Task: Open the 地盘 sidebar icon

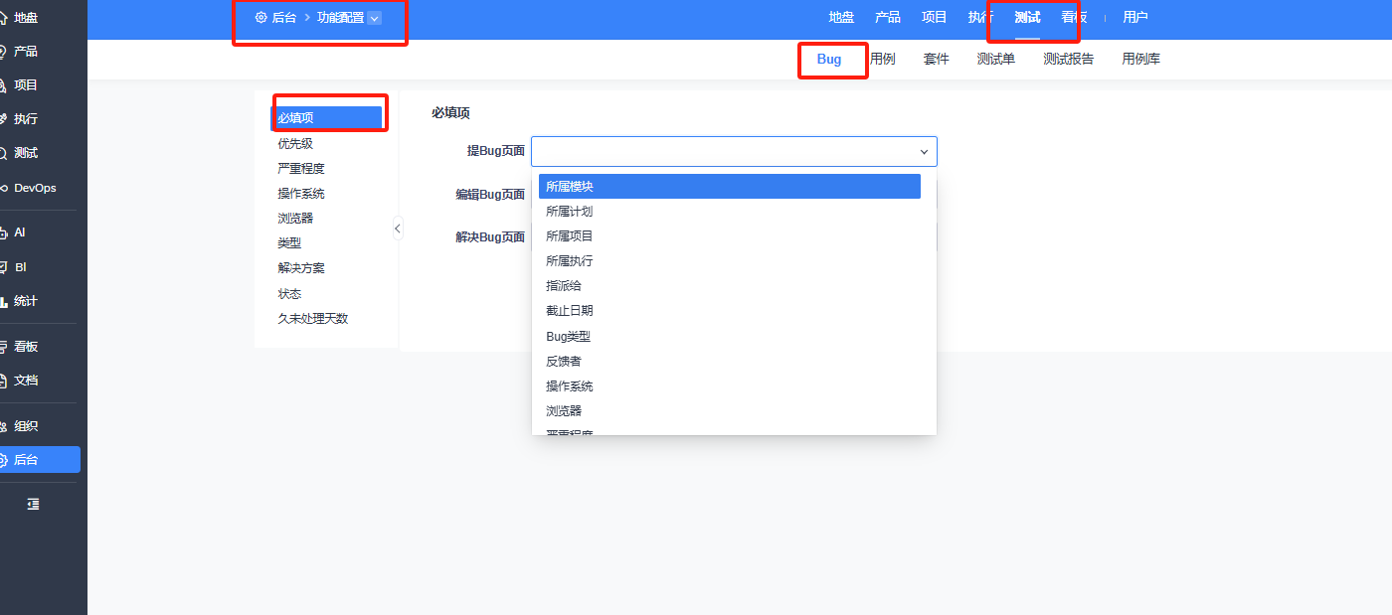Action: coord(4,17)
